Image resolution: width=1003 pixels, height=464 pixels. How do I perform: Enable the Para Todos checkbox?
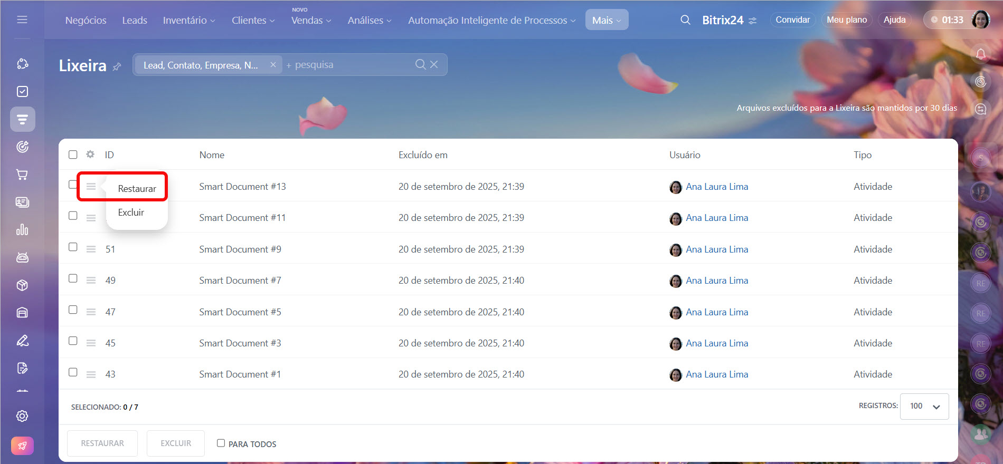[221, 443]
